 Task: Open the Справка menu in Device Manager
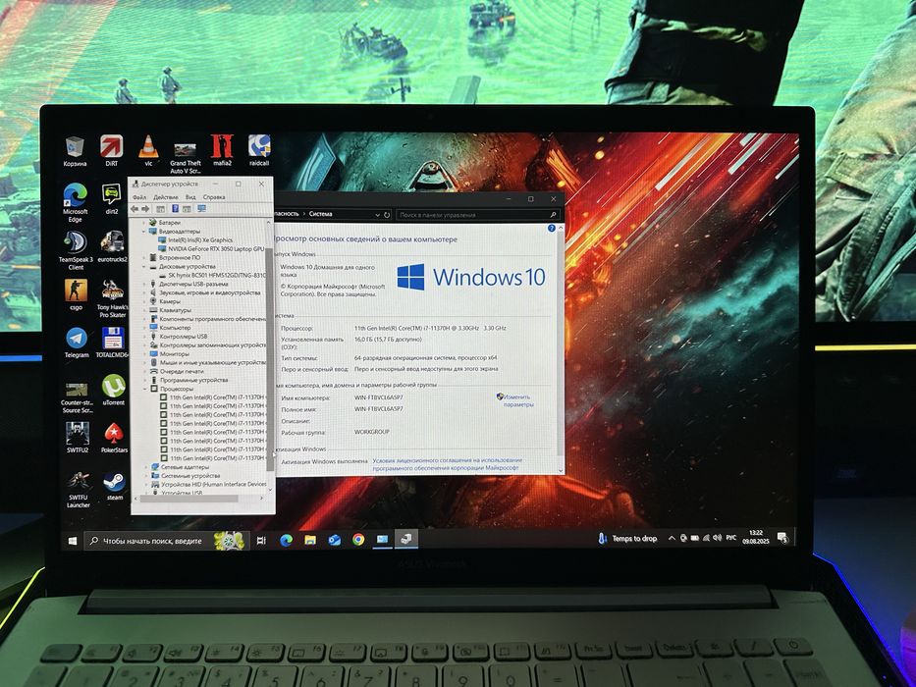(214, 197)
